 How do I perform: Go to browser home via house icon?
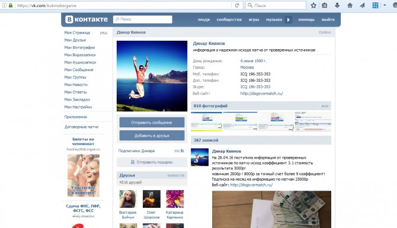click(350, 5)
